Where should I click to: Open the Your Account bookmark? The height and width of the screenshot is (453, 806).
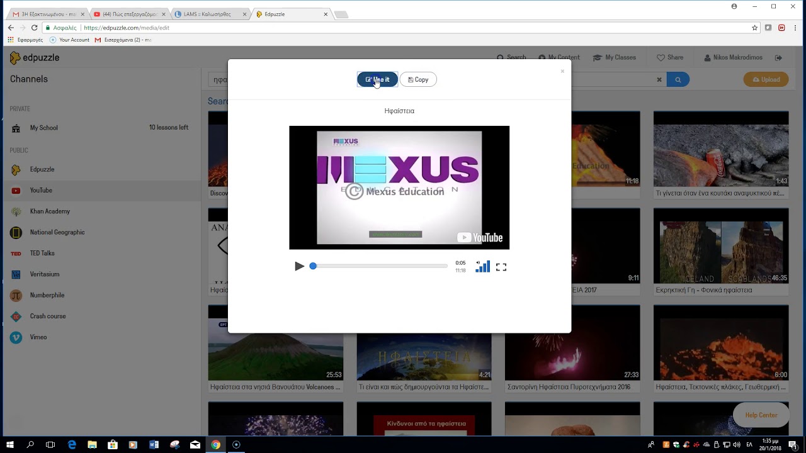[70, 40]
